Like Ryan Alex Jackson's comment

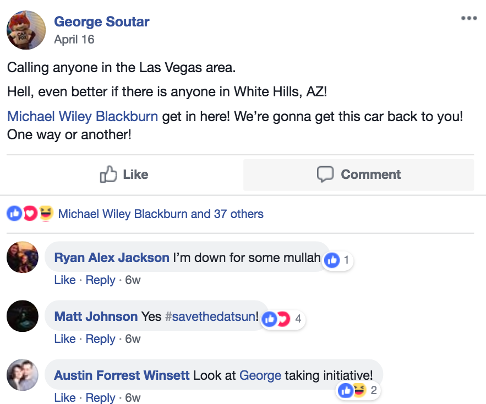[65, 280]
